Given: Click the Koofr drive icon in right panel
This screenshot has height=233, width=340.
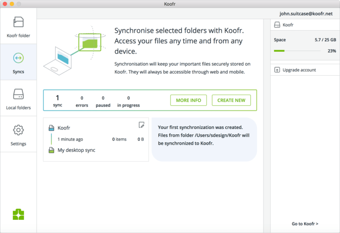Looking at the screenshot, I should [277, 25].
